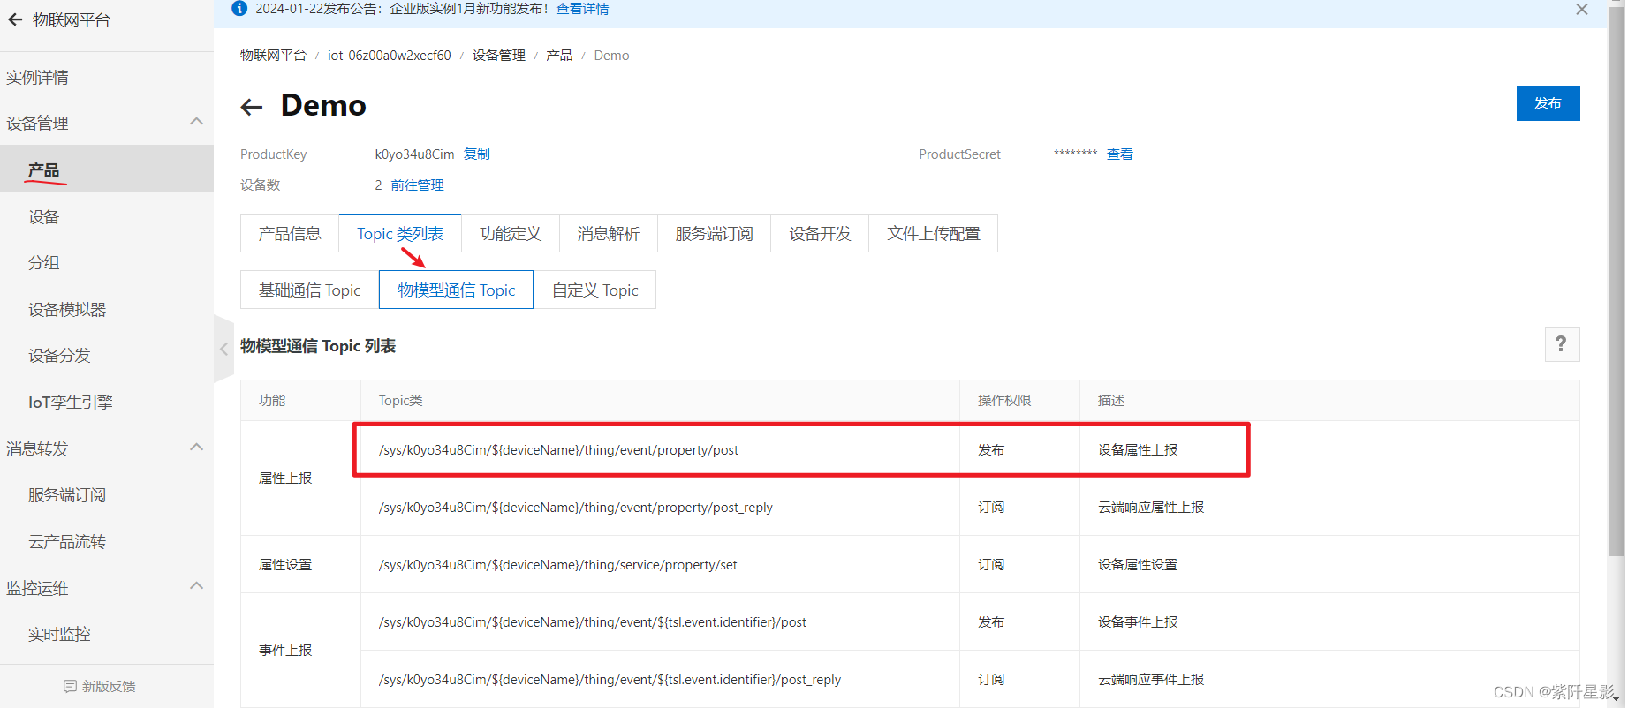Select the 自定义 Topic sub-tab
This screenshot has height=708, width=1628.
[x=595, y=290]
